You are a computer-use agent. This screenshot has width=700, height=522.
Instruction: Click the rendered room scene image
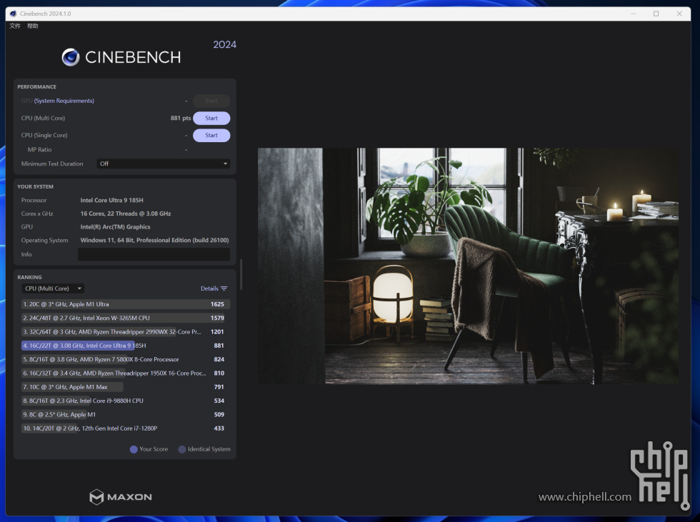click(468, 266)
